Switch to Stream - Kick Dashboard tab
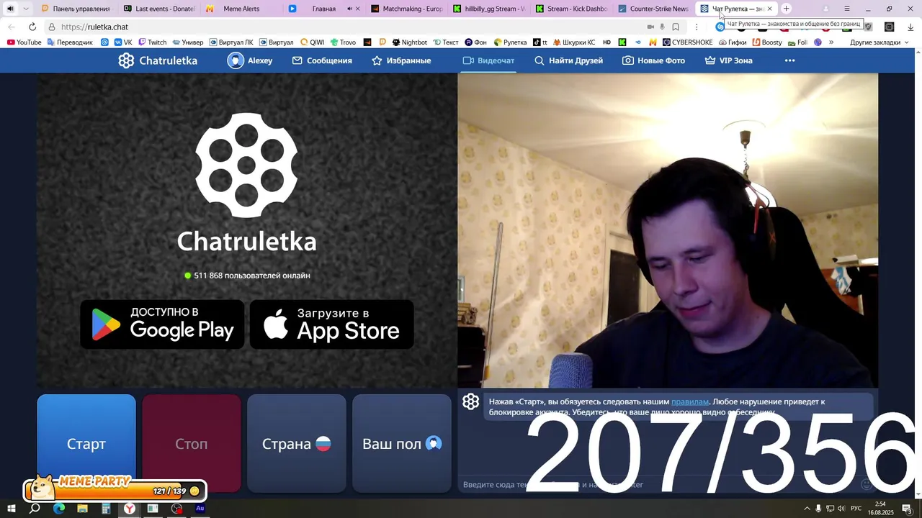This screenshot has width=922, height=518. pos(571,9)
